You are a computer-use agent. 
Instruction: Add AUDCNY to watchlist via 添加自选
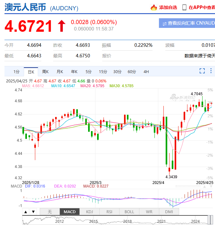[168, 7]
